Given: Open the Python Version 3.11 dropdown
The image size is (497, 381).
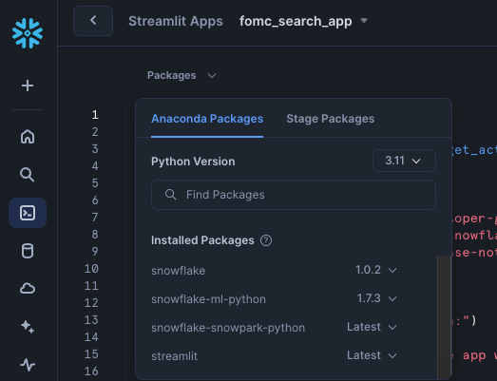Looking at the screenshot, I should 404,161.
